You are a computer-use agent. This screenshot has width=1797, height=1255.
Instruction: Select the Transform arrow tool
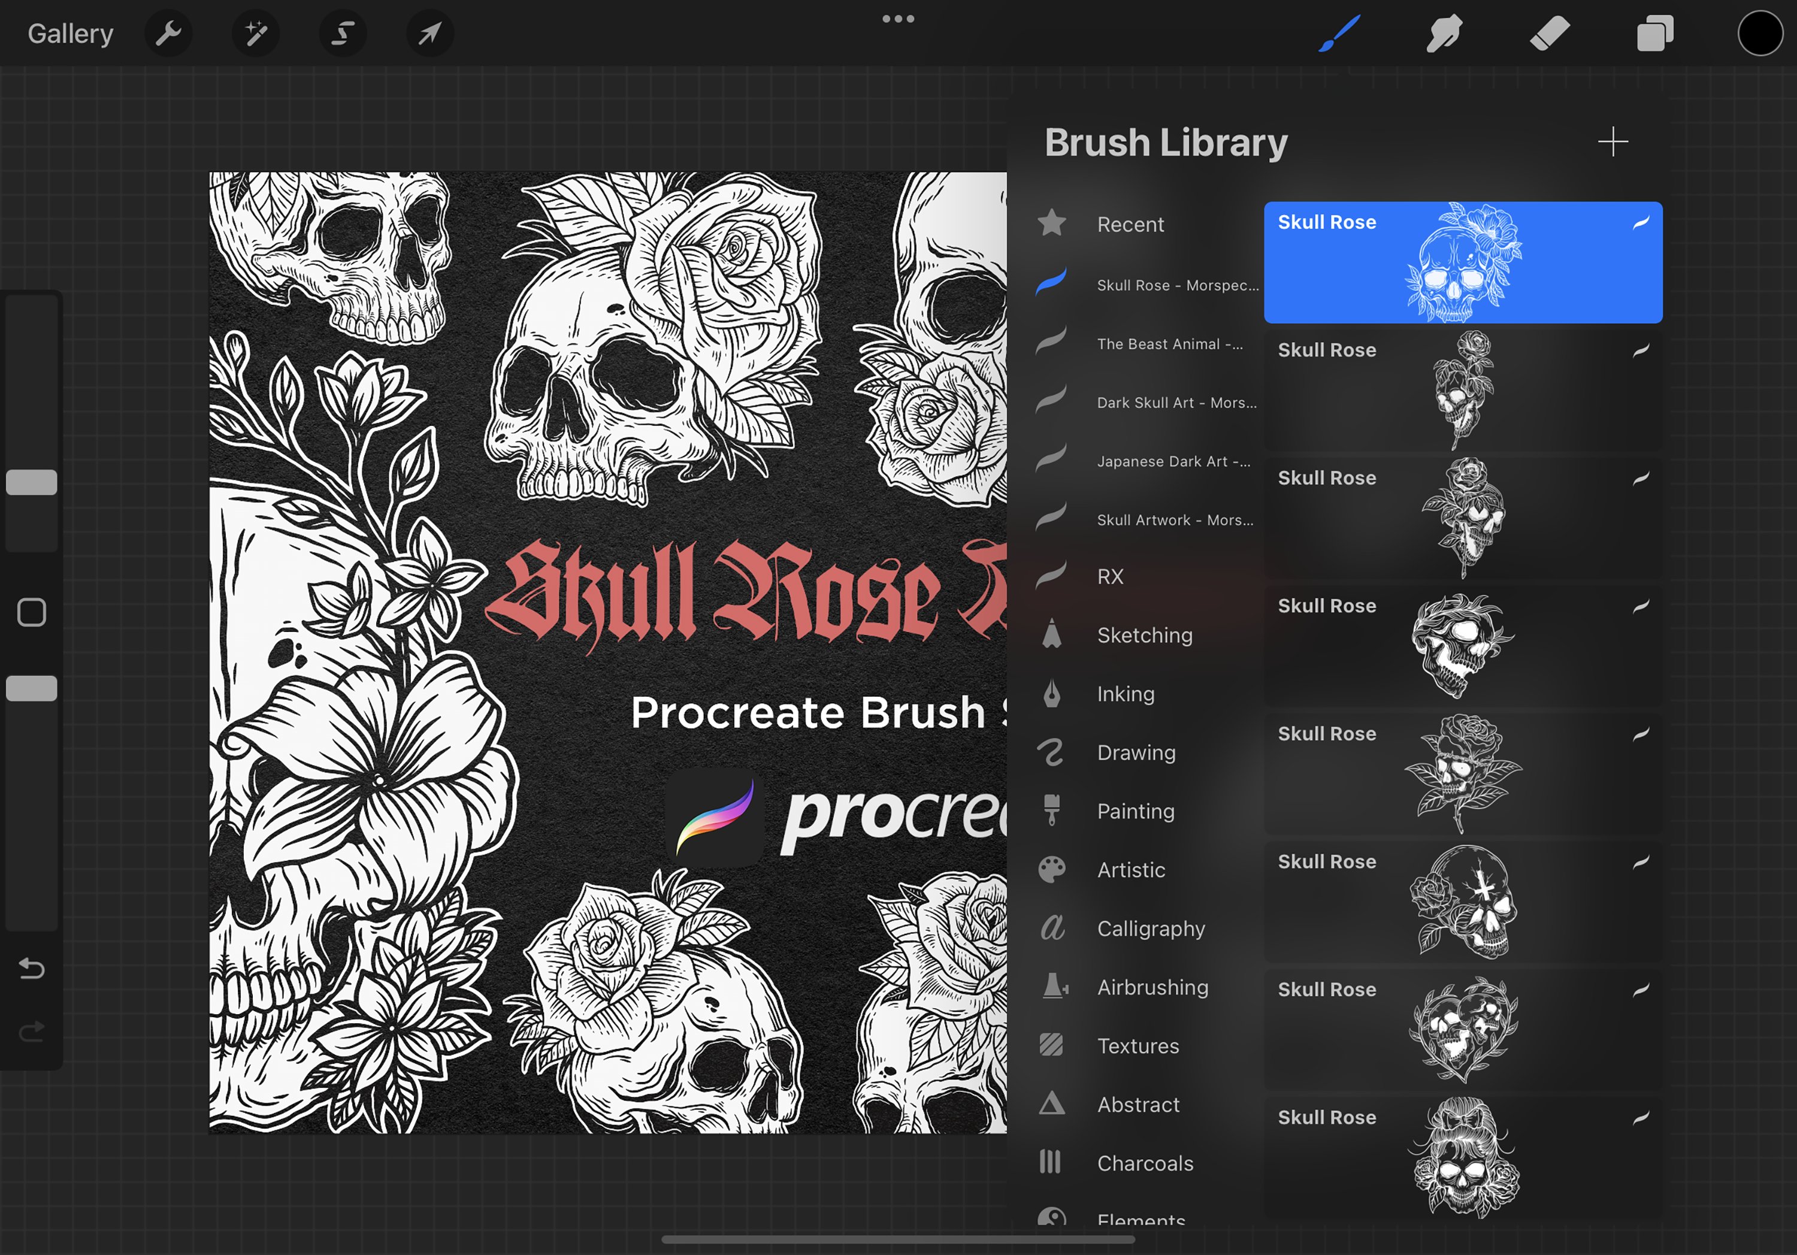[x=429, y=34]
